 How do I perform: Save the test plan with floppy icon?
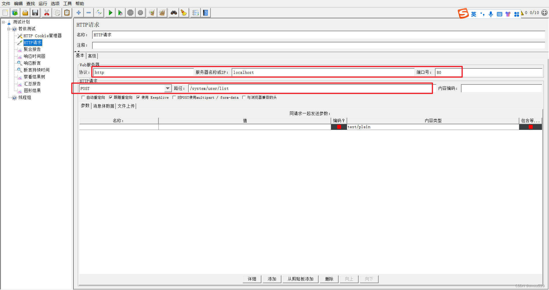35,13
